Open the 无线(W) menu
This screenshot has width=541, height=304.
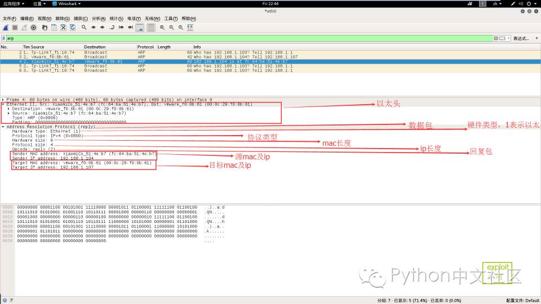click(x=152, y=19)
